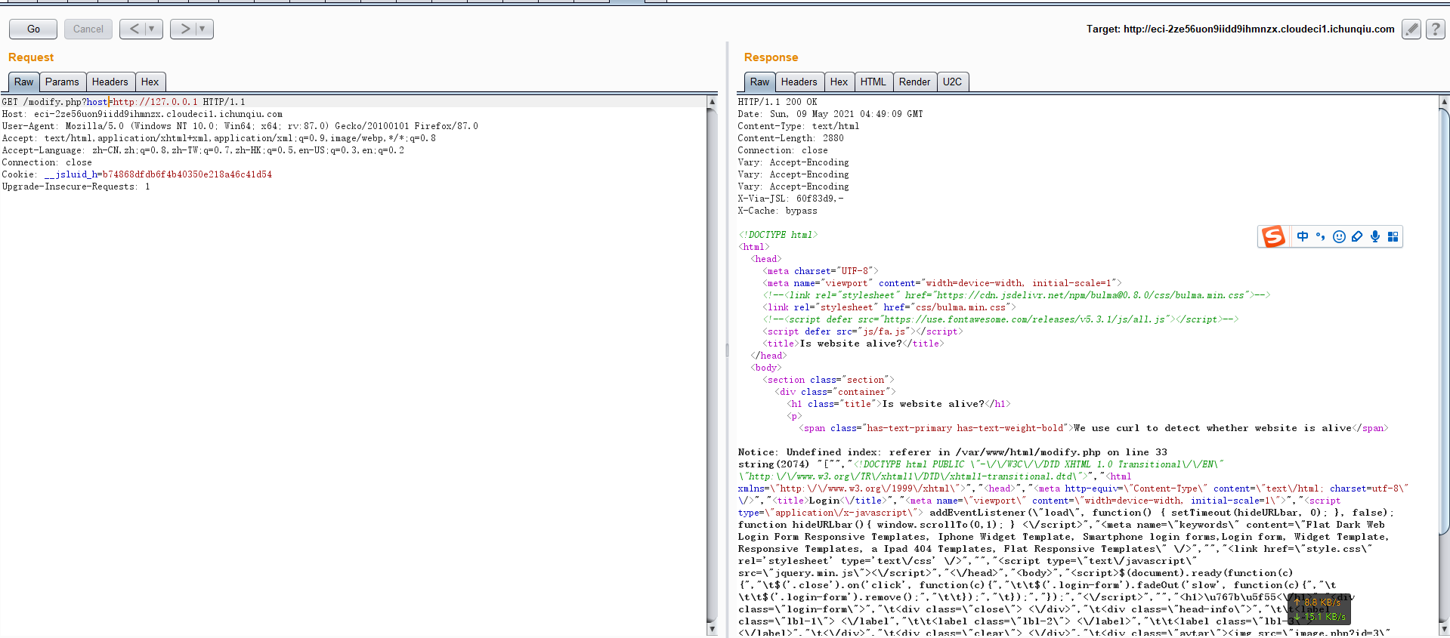Screen dimensions: 1450x638
Task: Click the response pane scroll-down arrow
Action: coord(1445,629)
